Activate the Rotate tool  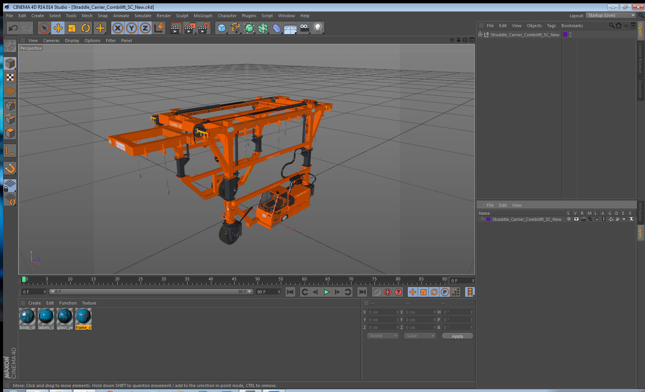pos(86,28)
